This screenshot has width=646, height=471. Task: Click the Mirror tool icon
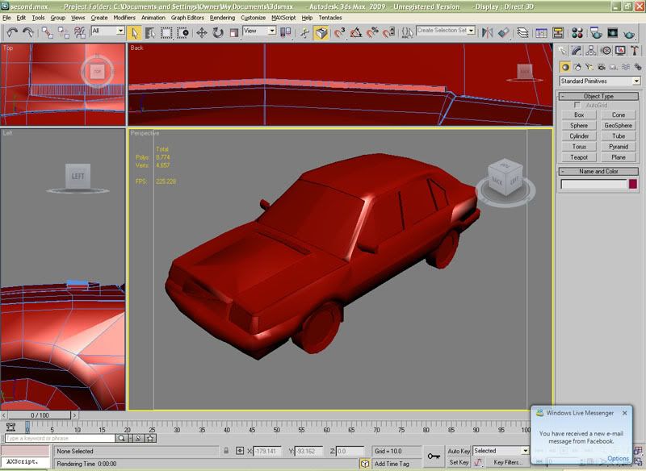[x=487, y=32]
